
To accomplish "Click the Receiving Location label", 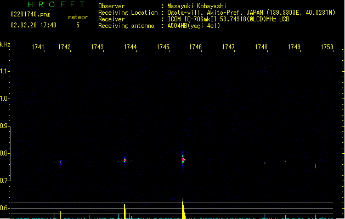I will click(128, 13).
